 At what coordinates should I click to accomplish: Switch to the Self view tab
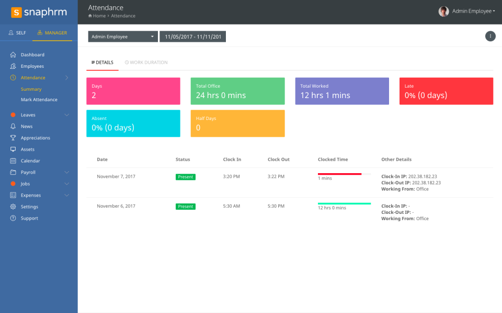pyautogui.click(x=17, y=32)
